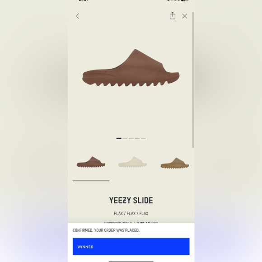Jump to fourth image pagination dash
Viewport: 262px width, 262px height.
(x=137, y=139)
